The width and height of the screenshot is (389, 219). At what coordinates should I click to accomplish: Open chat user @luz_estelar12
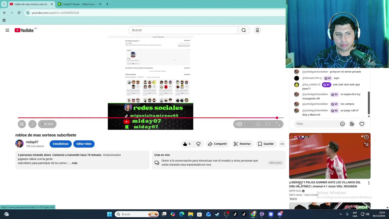point(311,85)
